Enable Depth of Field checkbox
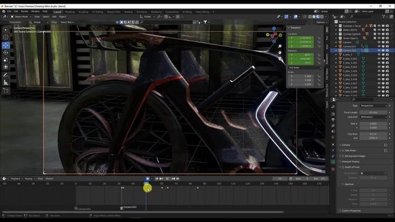Image resolution: width=395 pixels, height=222 pixels. (343, 167)
